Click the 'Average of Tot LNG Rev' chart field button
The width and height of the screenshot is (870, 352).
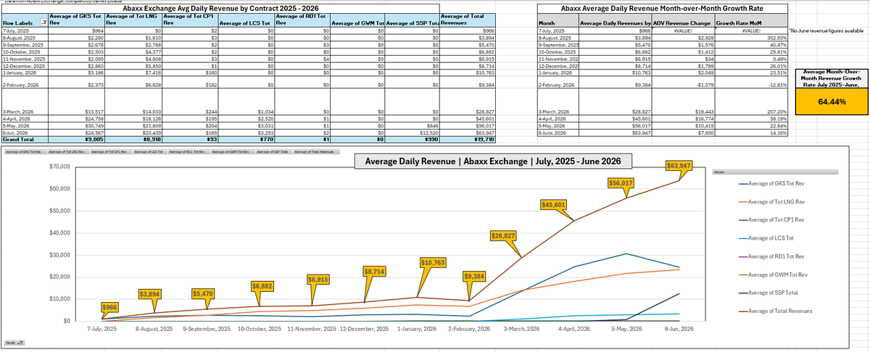click(x=66, y=152)
